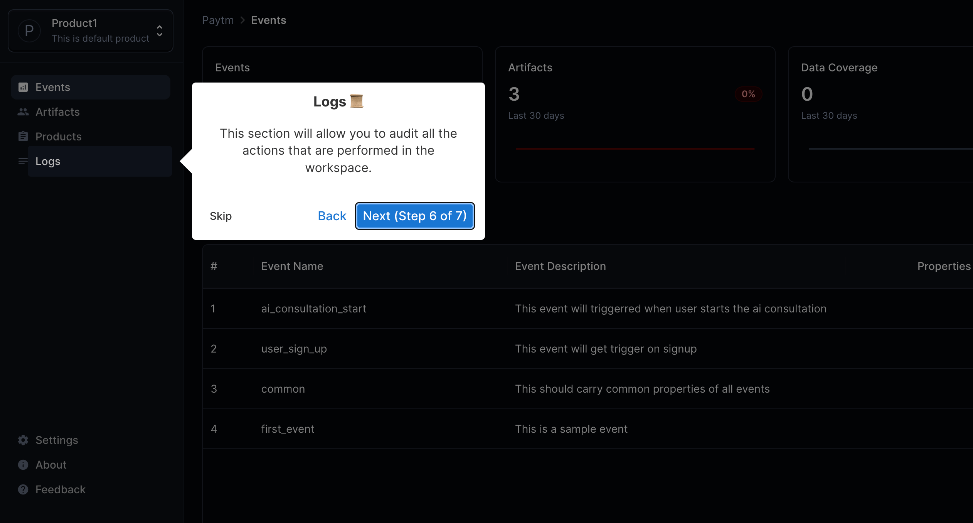Image resolution: width=973 pixels, height=523 pixels.
Task: Select the common event name
Action: point(283,389)
